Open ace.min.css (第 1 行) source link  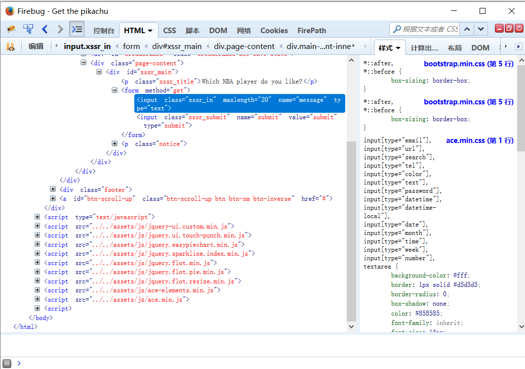[480, 140]
